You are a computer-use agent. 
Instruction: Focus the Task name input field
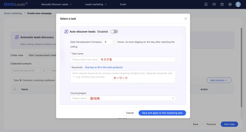123,59
